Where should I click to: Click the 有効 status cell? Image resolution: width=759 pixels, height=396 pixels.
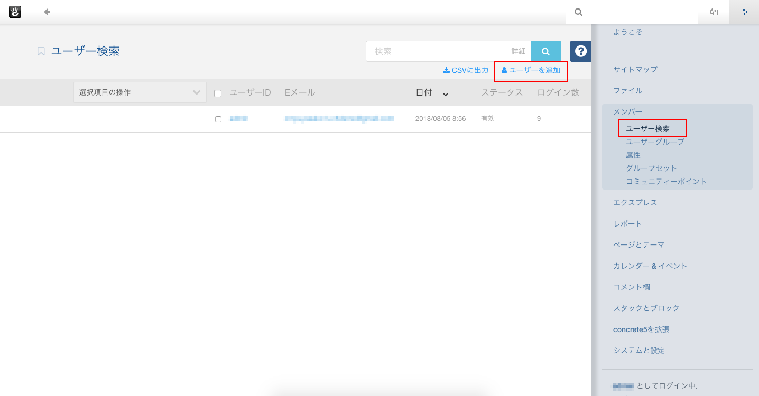pyautogui.click(x=488, y=119)
